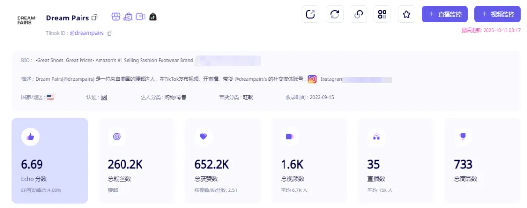Copy the Dream Pairs name
The height and width of the screenshot is (208, 527).
(95, 18)
